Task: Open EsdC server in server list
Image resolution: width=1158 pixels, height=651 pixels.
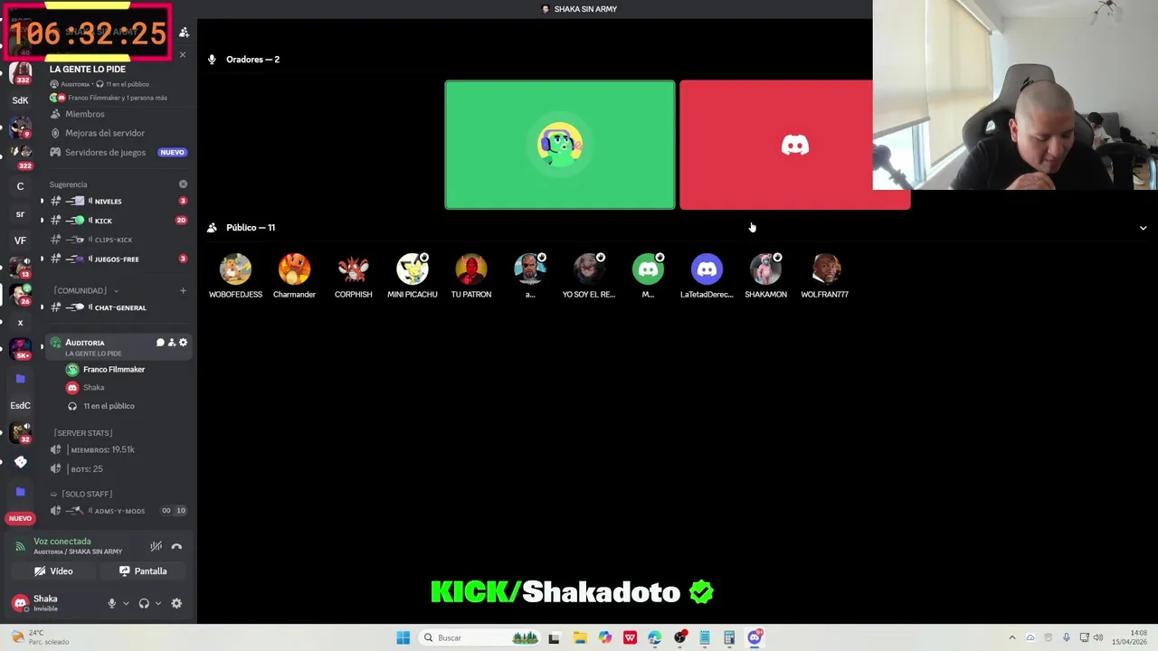Action: [20, 405]
